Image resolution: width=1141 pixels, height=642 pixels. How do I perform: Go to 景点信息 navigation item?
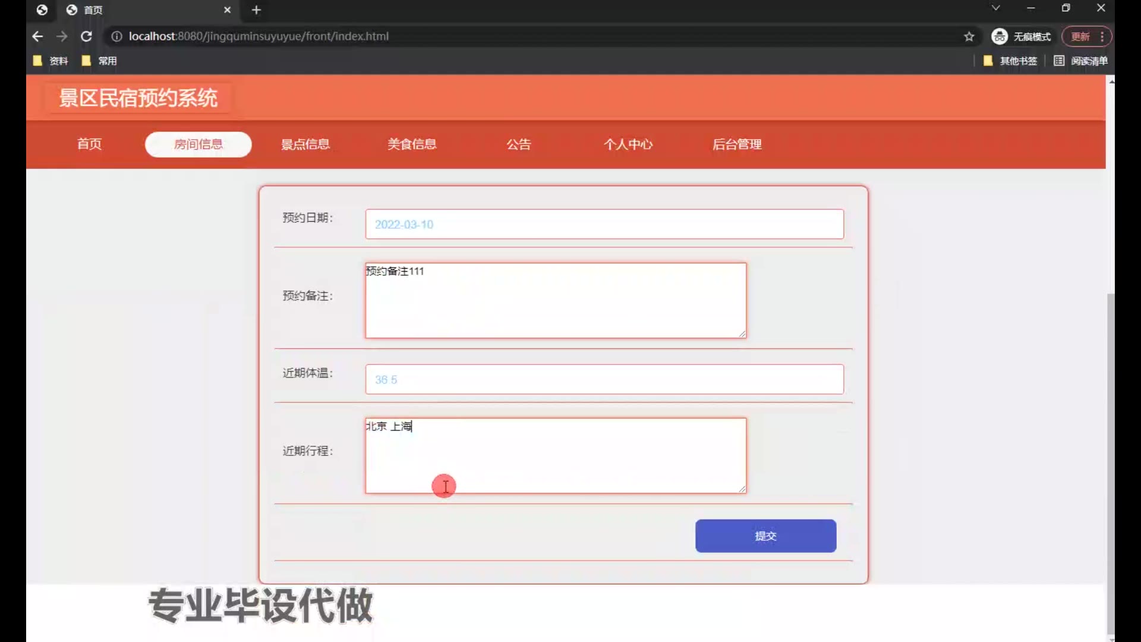pos(305,144)
